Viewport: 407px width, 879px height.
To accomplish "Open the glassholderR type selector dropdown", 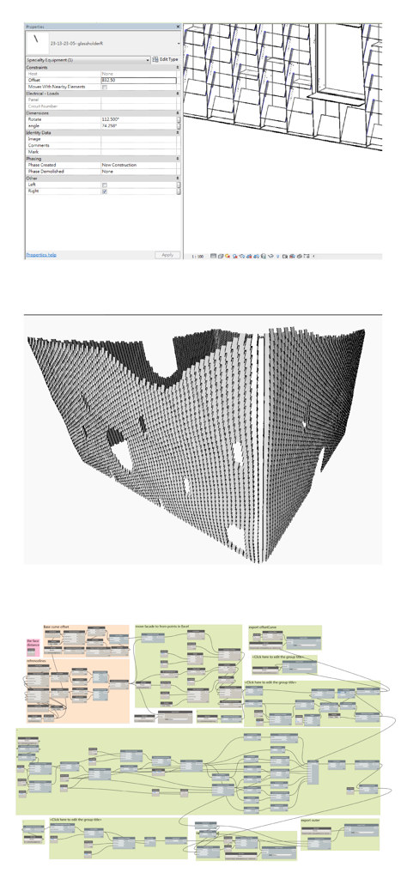I will 179,43.
